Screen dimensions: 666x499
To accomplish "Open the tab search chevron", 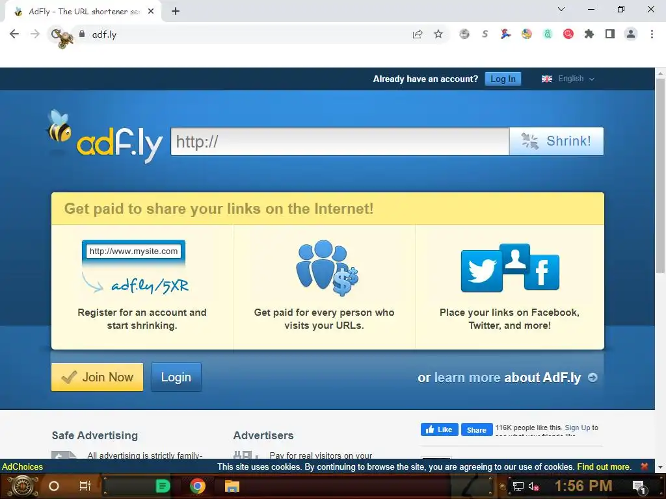I will pyautogui.click(x=561, y=9).
